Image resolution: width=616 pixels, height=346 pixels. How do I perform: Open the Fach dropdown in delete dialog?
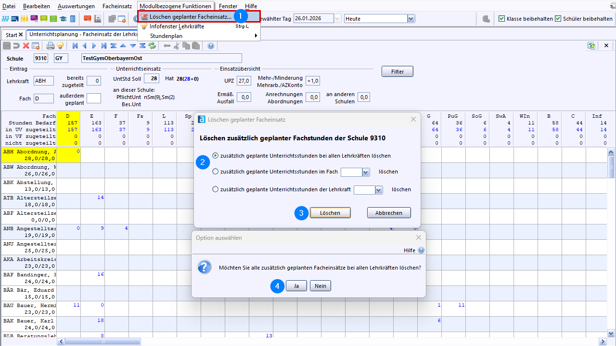tap(366, 172)
